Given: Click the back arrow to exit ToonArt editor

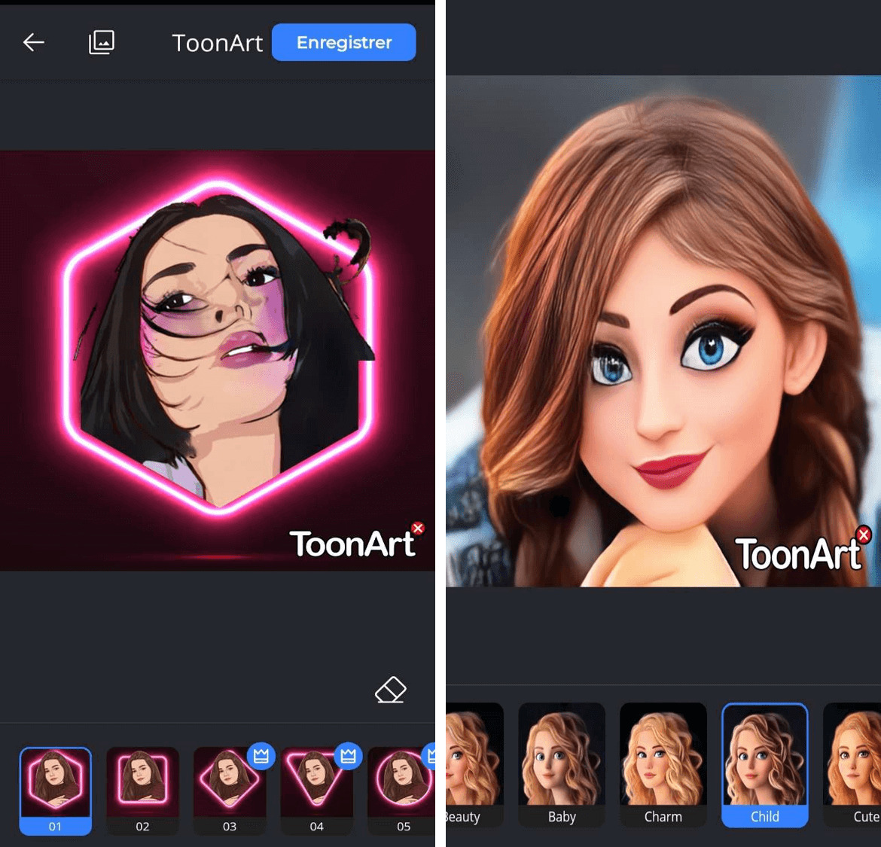Looking at the screenshot, I should pyautogui.click(x=33, y=42).
